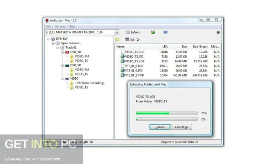Click the size value '571,94 MB'
273x164 pixels.
pyautogui.click(x=180, y=75)
